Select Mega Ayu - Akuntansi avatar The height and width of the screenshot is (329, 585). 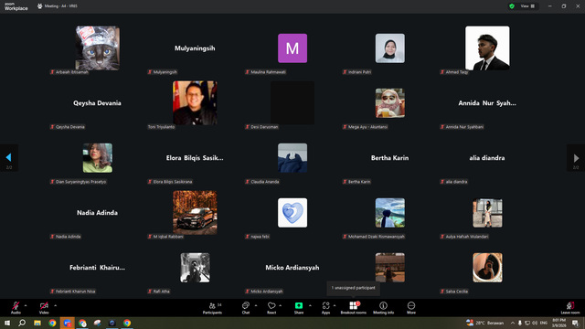click(390, 103)
